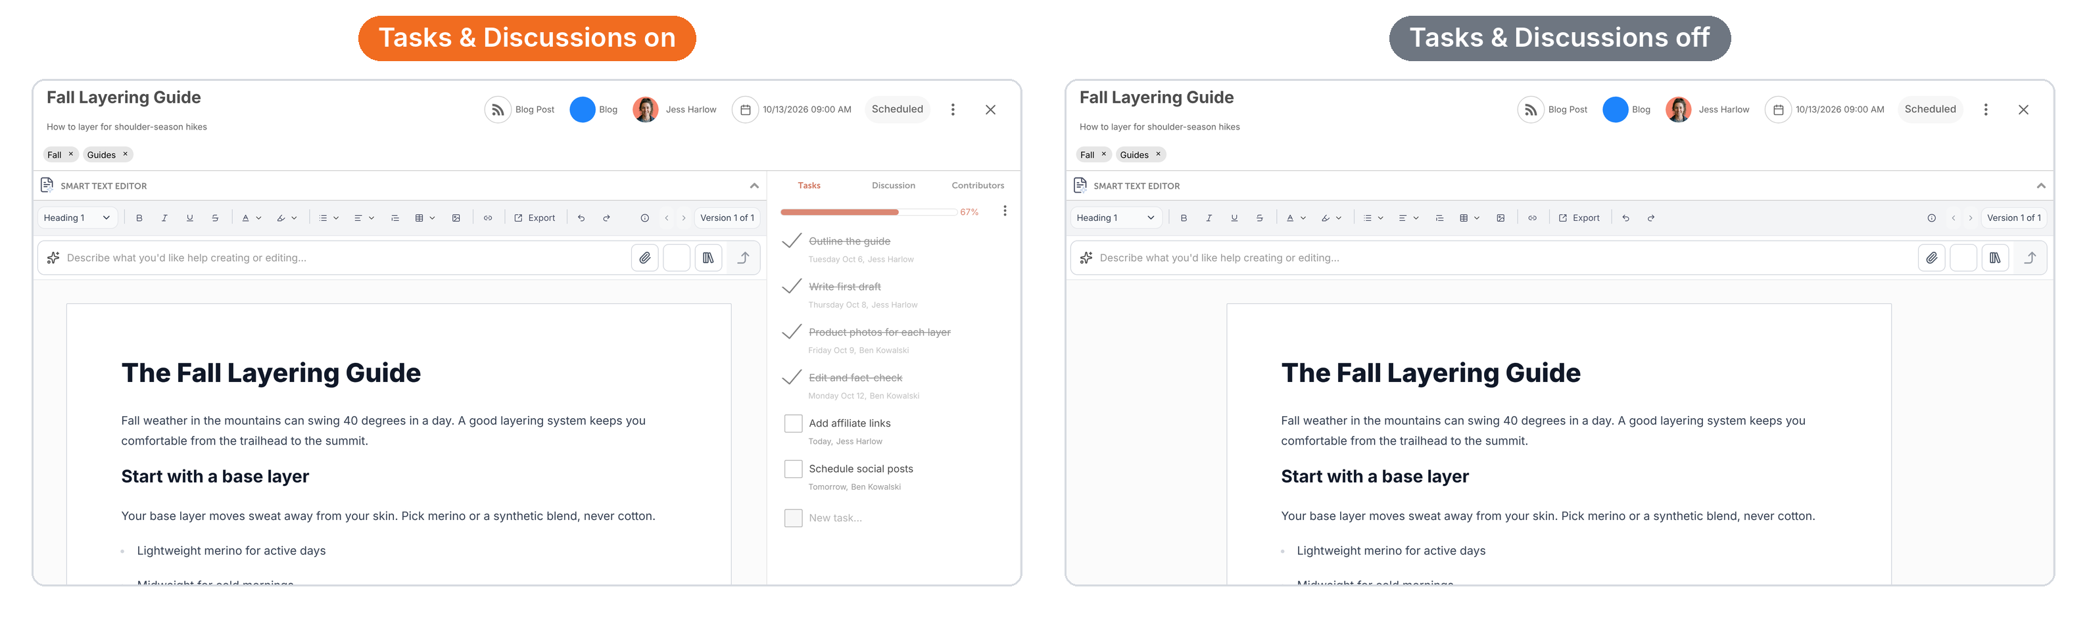
Task: Click submit arrow in Tasks-on prompt bar
Action: pyautogui.click(x=744, y=258)
